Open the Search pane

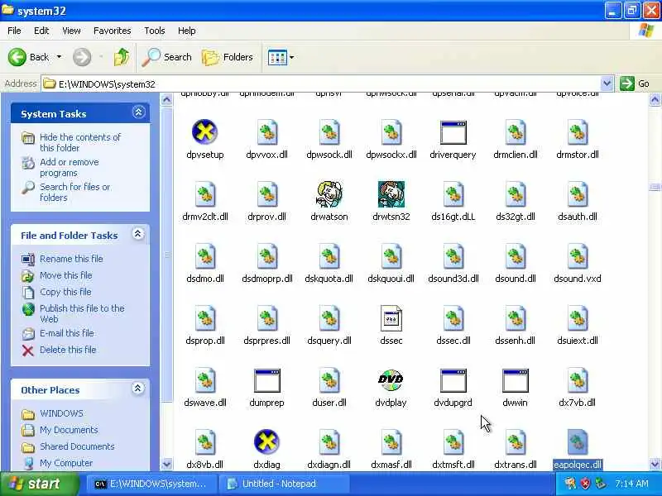(x=167, y=57)
